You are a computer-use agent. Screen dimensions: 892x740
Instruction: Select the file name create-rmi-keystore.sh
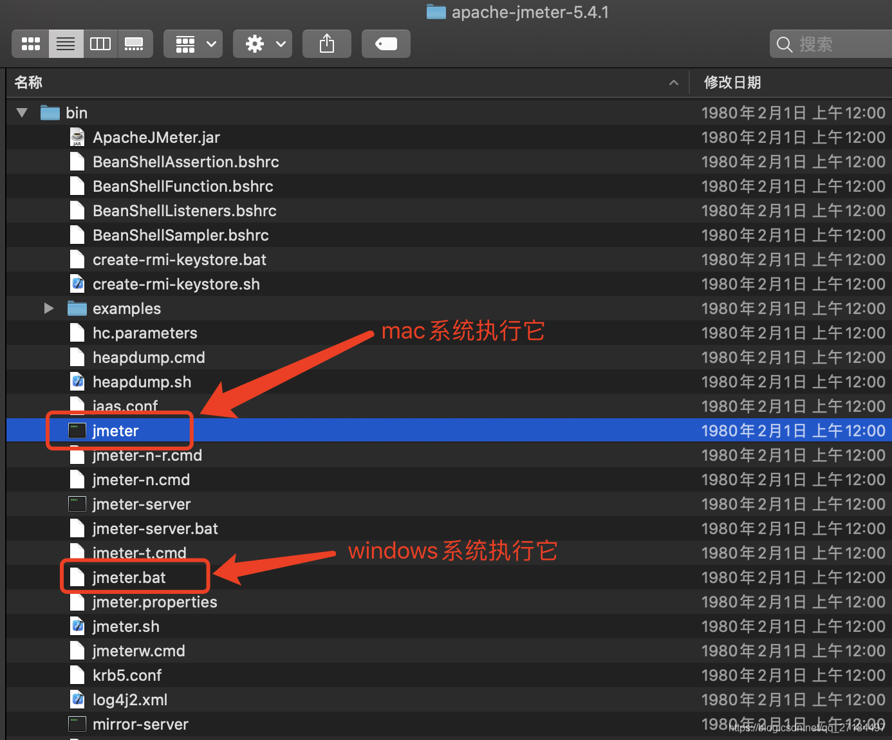point(176,284)
